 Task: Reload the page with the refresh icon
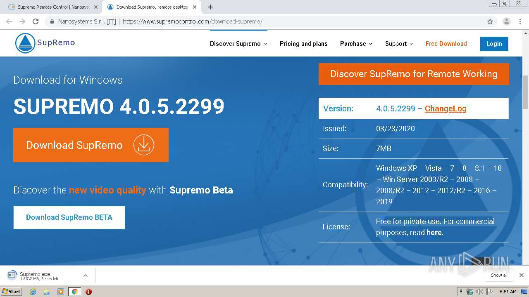(x=36, y=21)
